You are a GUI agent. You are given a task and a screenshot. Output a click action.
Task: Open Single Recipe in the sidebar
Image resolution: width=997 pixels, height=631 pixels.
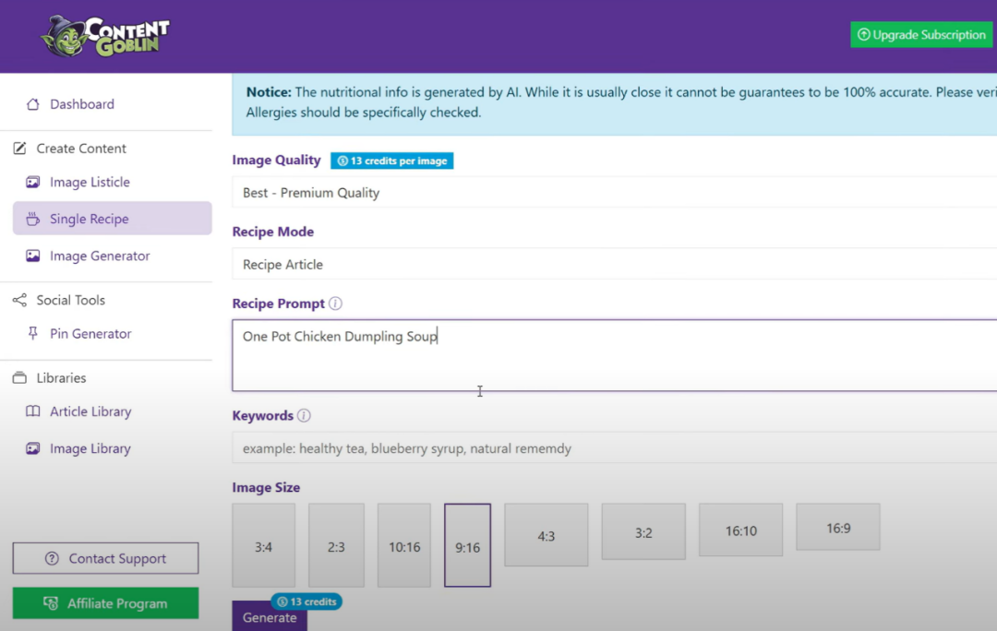(90, 220)
